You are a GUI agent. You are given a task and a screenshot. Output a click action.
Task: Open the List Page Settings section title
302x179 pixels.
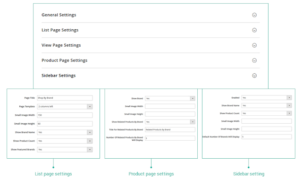coord(60,30)
